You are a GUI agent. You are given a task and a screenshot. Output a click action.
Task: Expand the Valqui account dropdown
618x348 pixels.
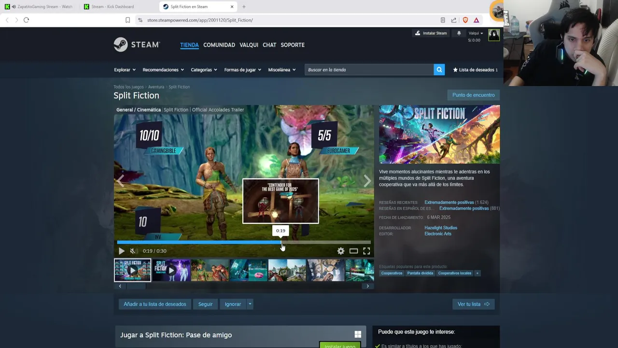coord(476,33)
